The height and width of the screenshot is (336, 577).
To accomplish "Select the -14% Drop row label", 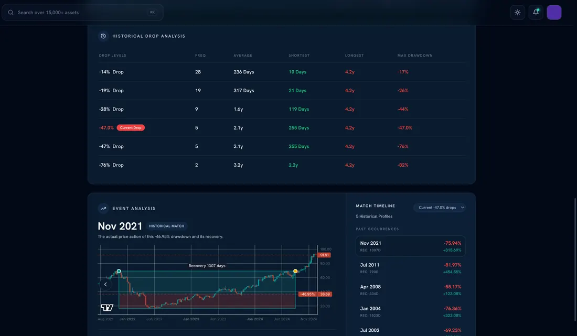I will point(111,72).
